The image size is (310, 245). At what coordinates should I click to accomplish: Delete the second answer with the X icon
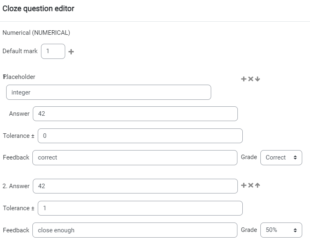(251, 185)
